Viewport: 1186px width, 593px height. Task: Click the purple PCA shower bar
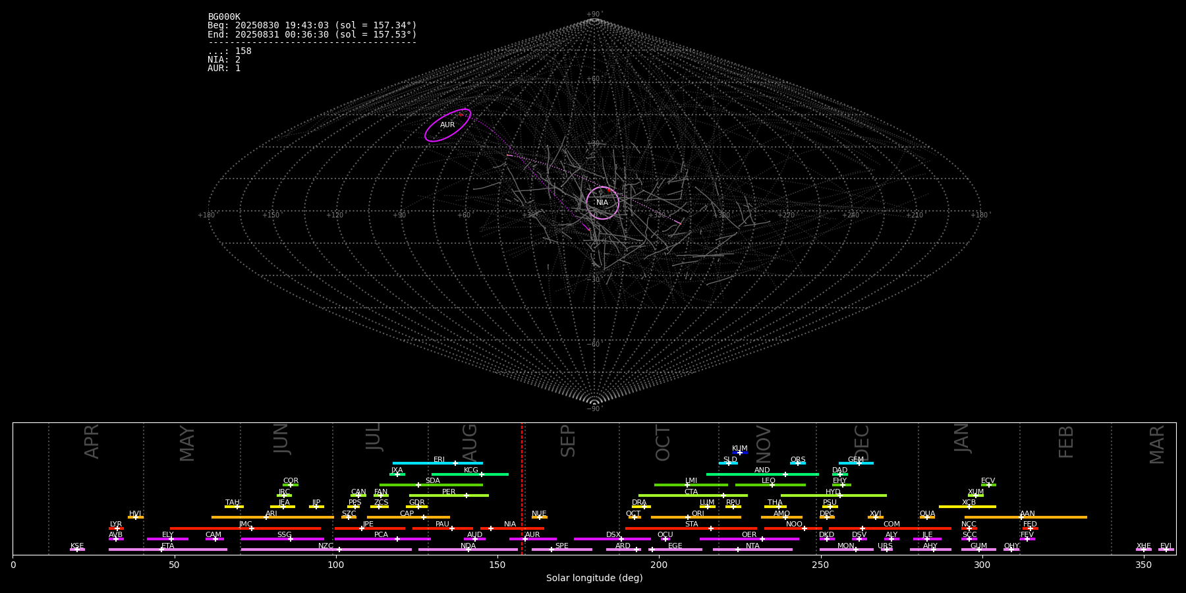[382, 539]
